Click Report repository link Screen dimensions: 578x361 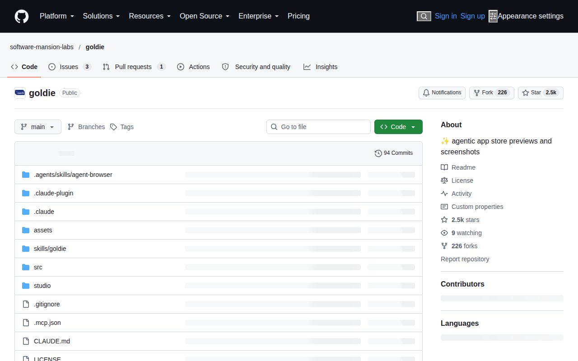[x=465, y=259]
